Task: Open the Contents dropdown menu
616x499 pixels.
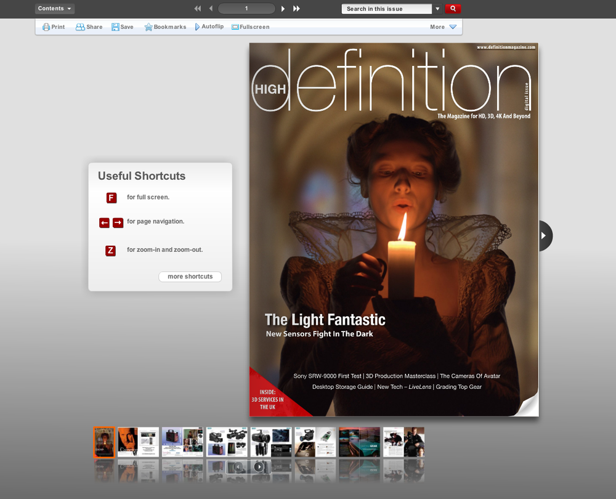Action: coord(55,9)
